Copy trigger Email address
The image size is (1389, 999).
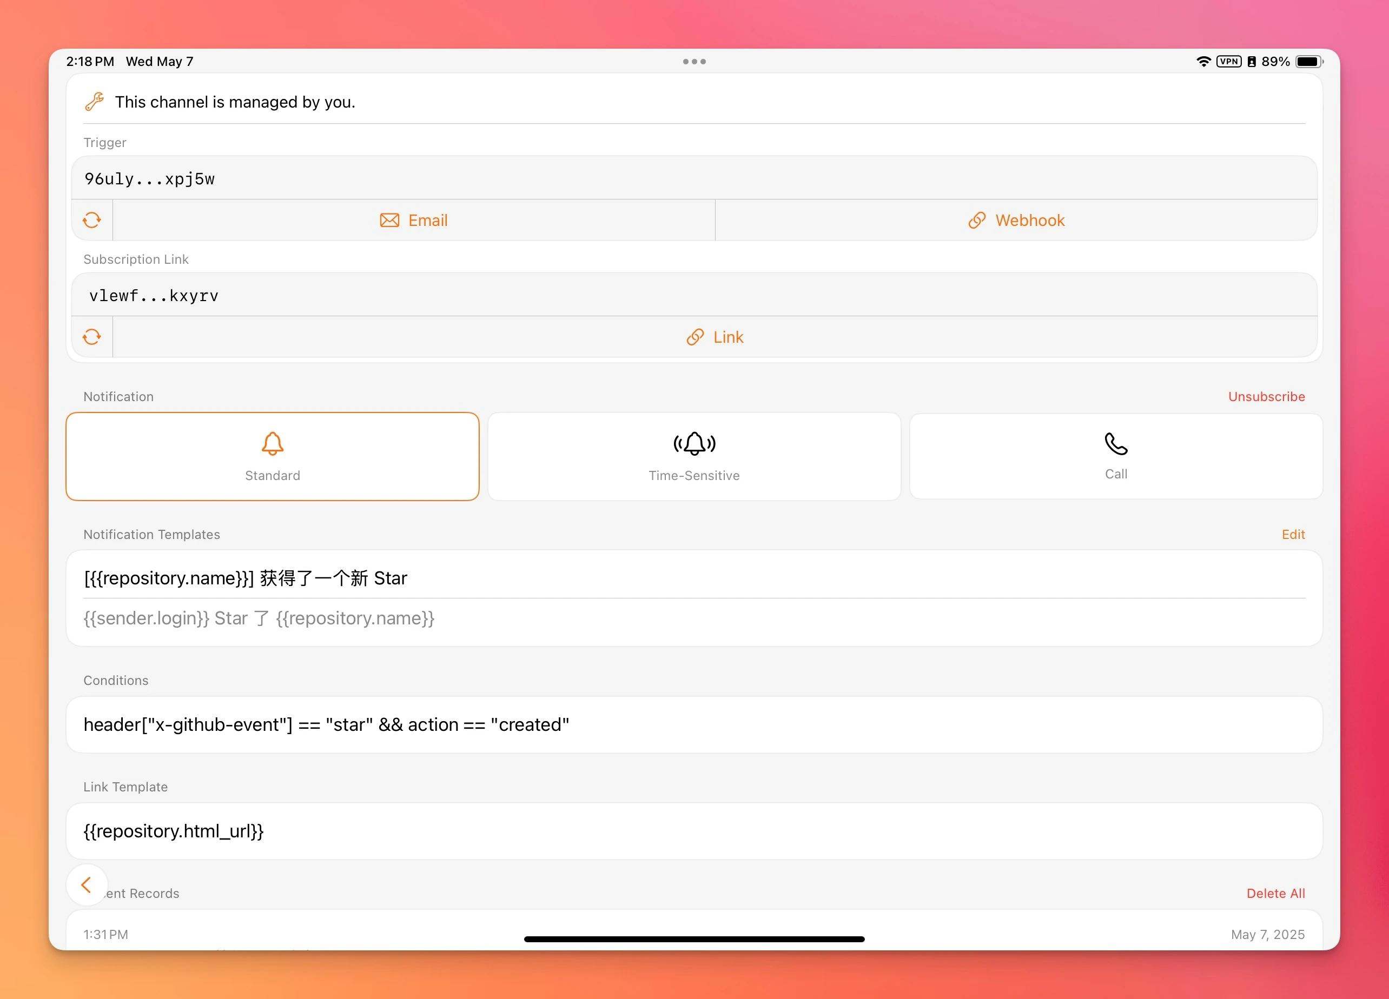414,221
